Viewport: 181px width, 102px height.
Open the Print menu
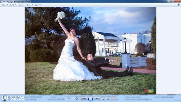click(13, 5)
